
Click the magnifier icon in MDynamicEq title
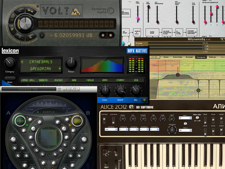[x=222, y=39]
